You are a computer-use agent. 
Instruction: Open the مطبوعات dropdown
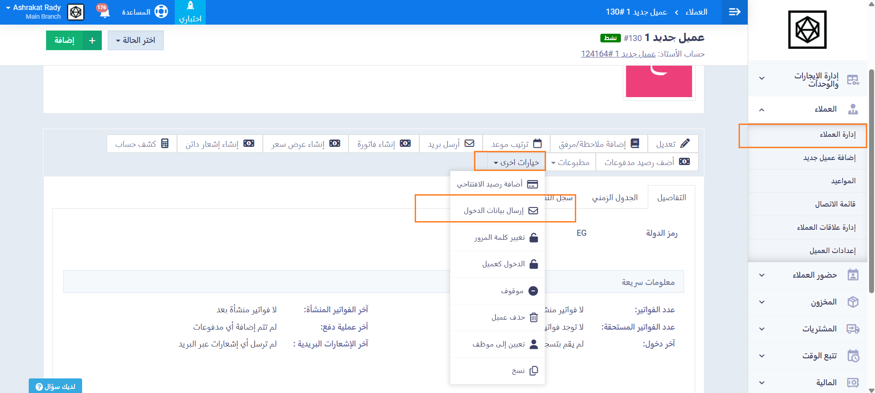click(570, 162)
